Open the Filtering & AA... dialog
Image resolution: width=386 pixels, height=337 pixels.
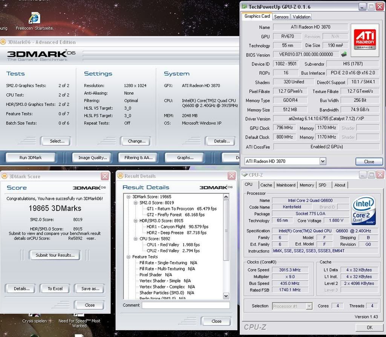click(x=138, y=158)
